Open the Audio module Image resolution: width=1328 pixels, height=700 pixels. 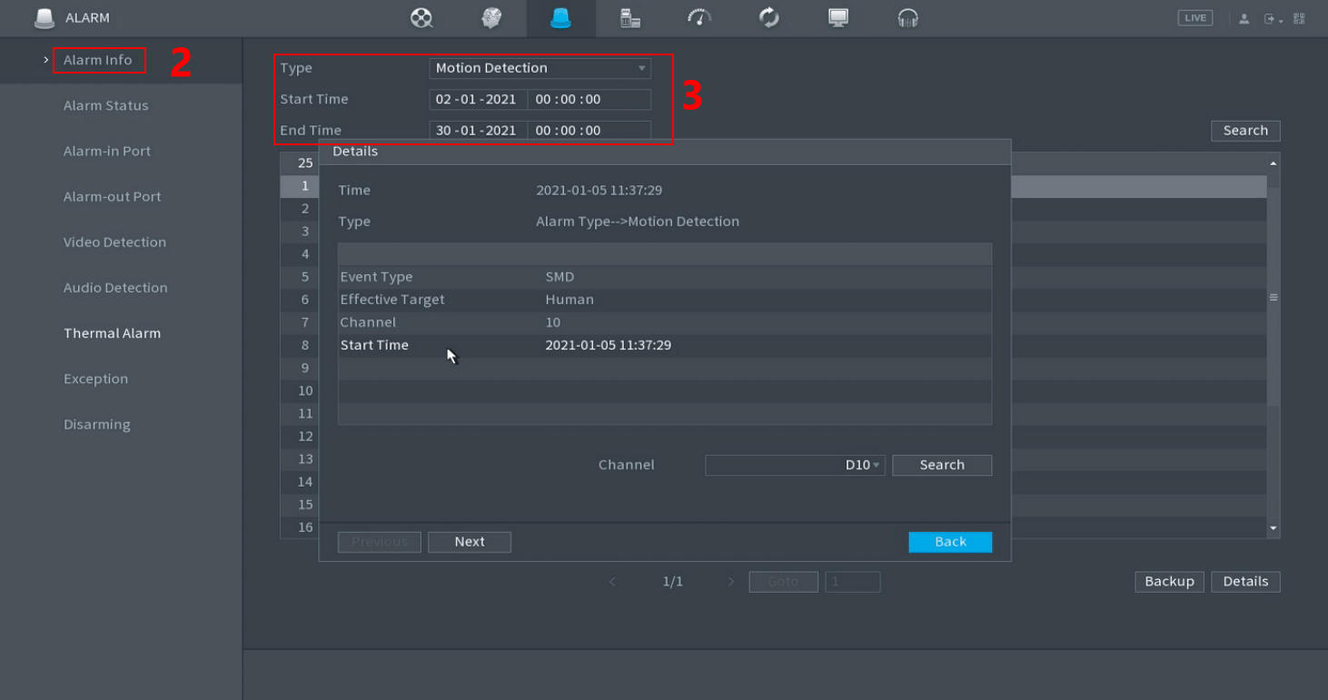pyautogui.click(x=907, y=17)
